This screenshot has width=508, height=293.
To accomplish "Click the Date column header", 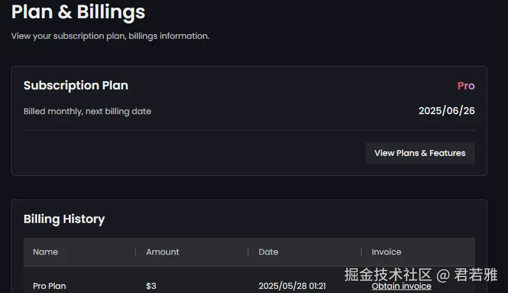I will pyautogui.click(x=268, y=252).
